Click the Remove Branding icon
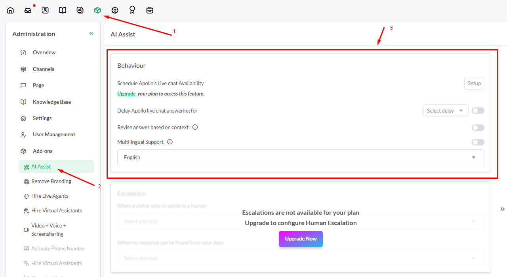The height and width of the screenshot is (277, 507). pyautogui.click(x=27, y=181)
